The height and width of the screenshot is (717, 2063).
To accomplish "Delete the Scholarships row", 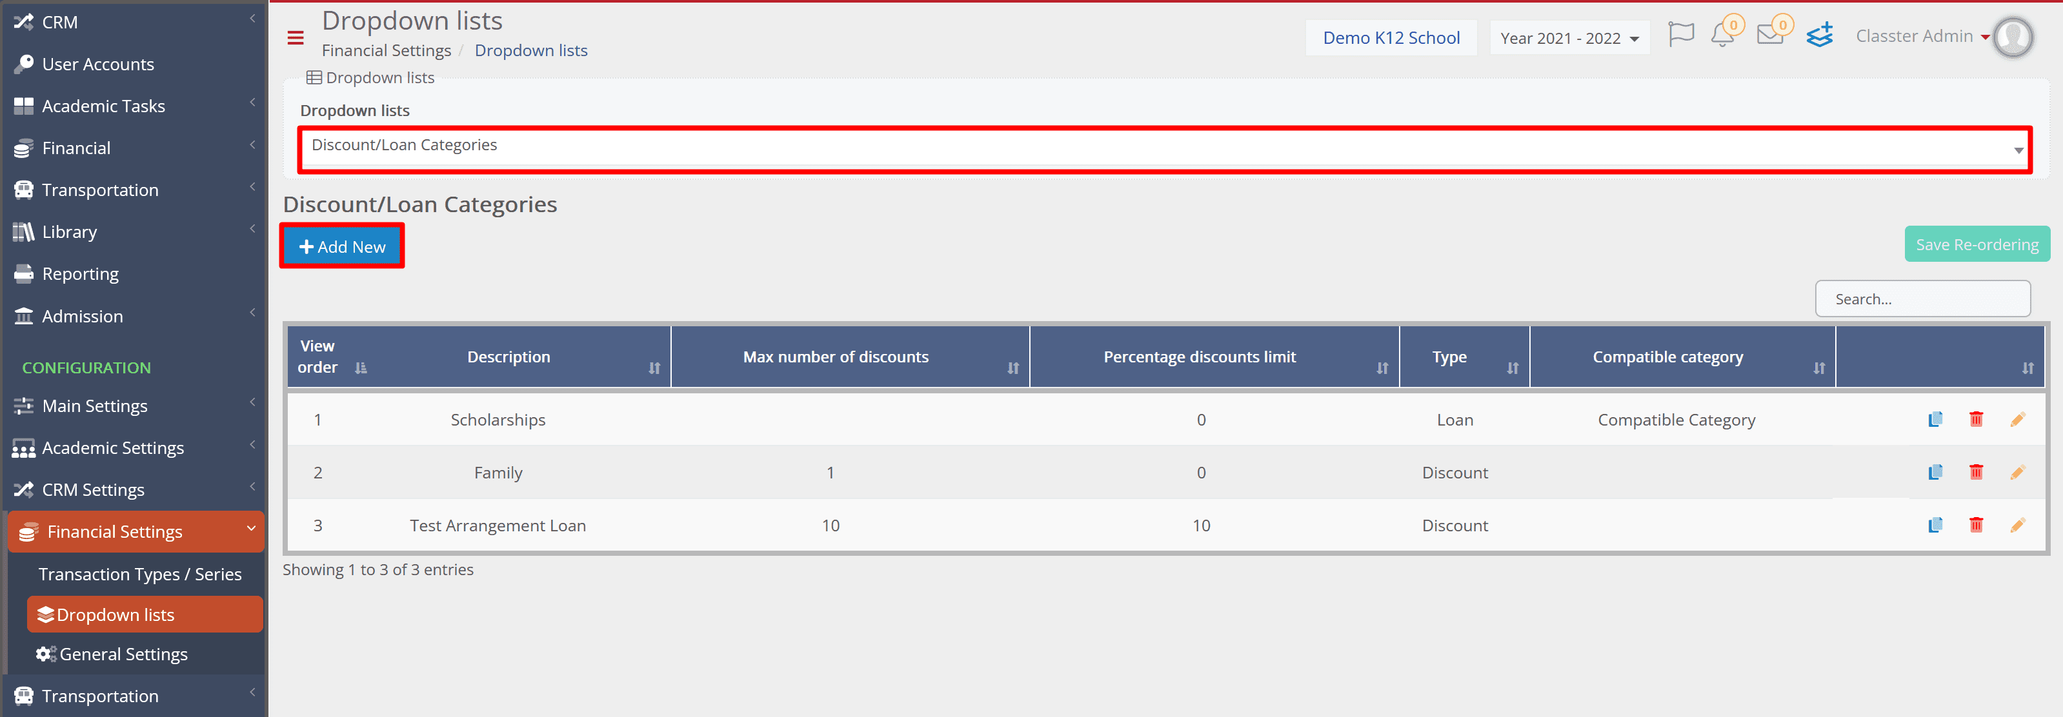I will click(1976, 419).
